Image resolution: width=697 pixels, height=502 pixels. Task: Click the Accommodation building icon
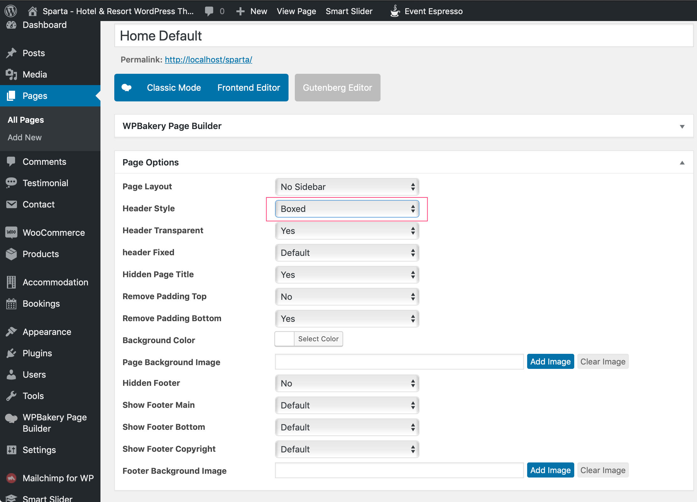click(x=11, y=282)
